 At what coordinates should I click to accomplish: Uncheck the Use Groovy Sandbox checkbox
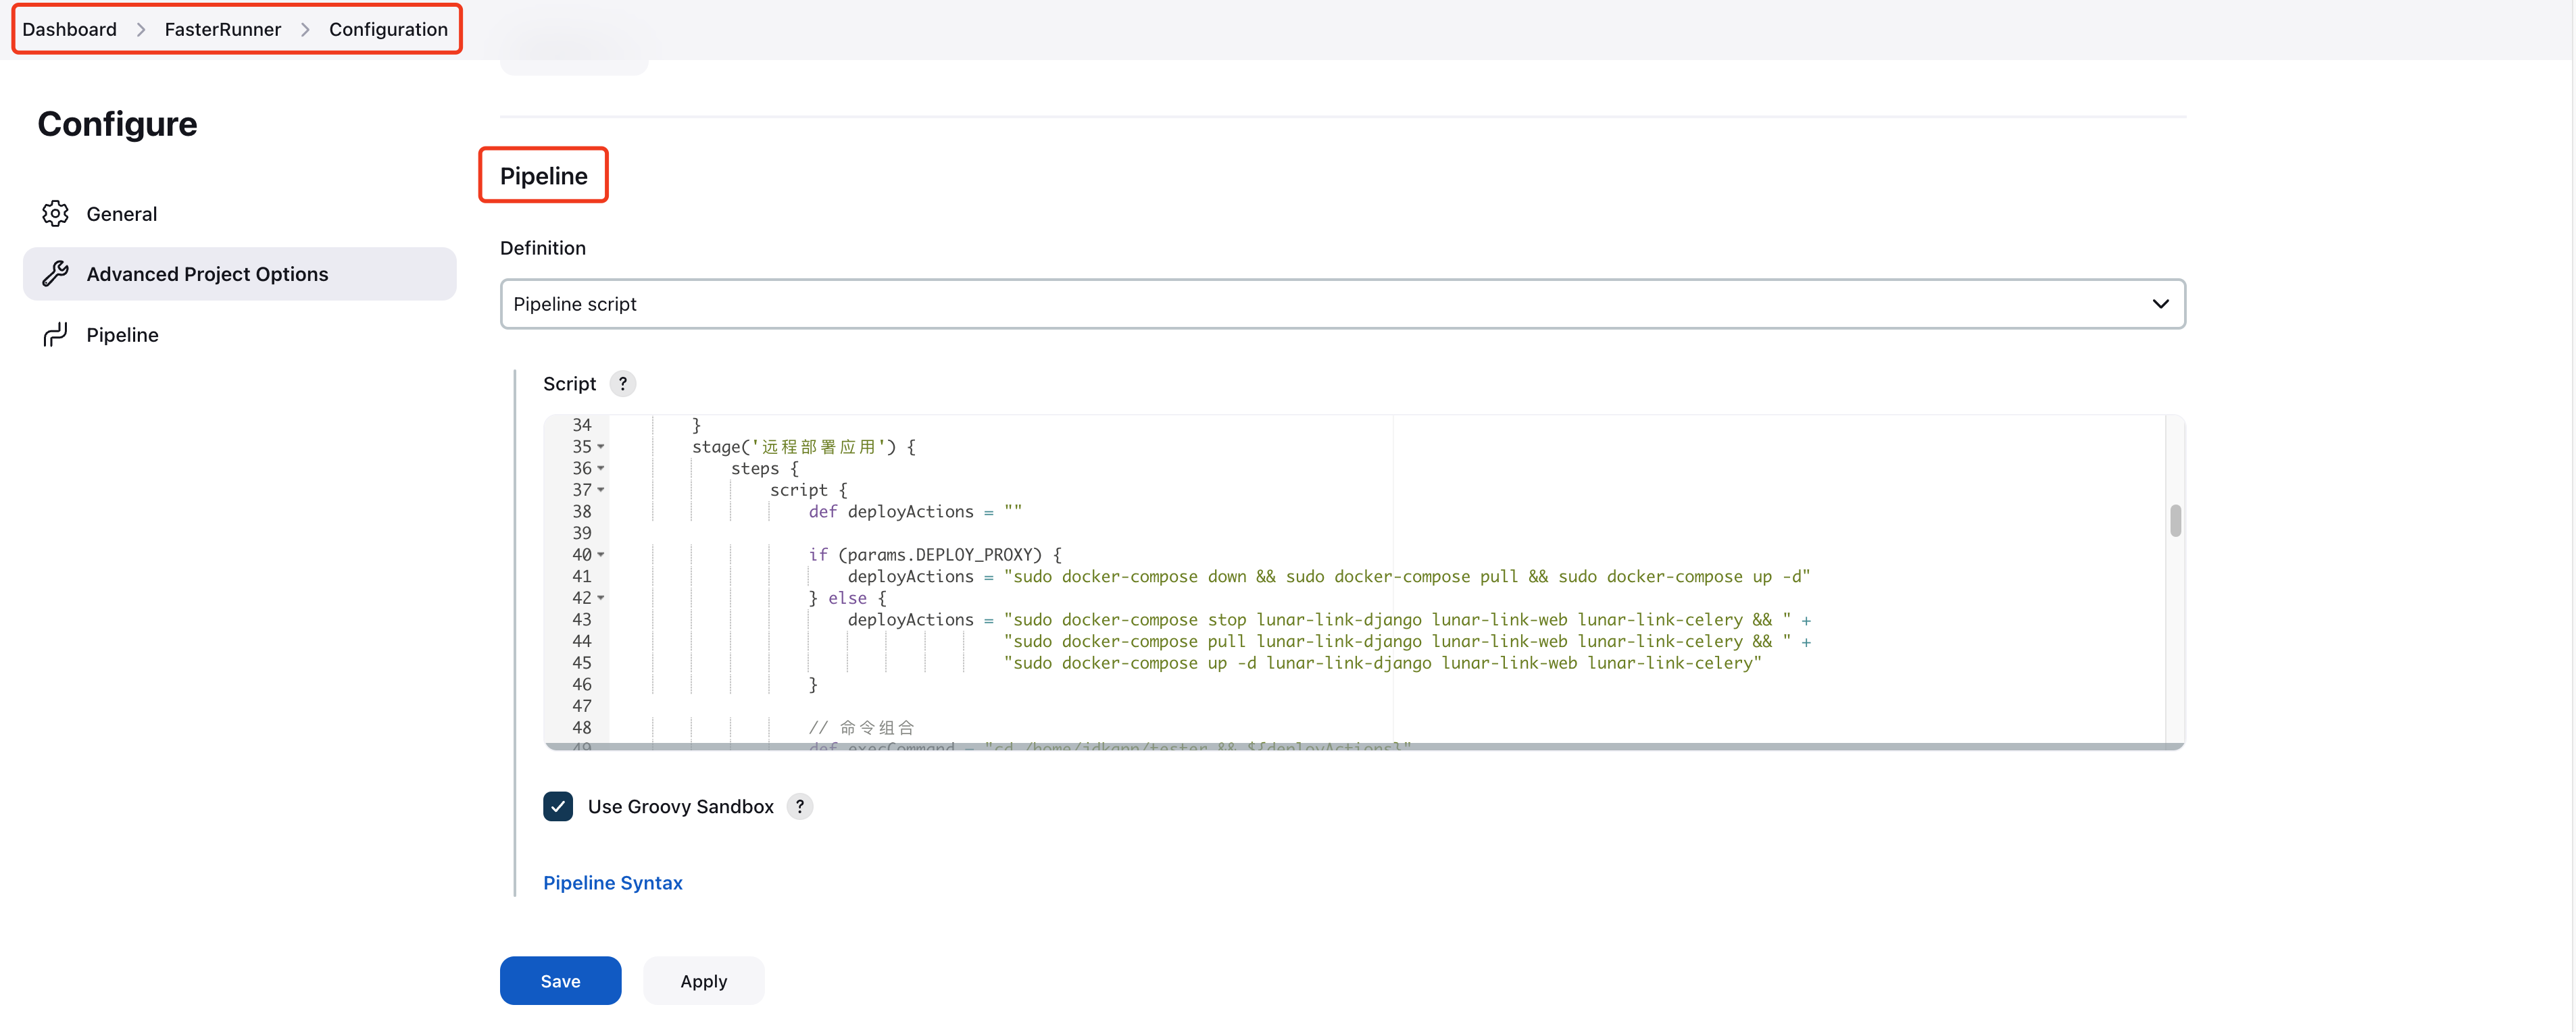(558, 806)
